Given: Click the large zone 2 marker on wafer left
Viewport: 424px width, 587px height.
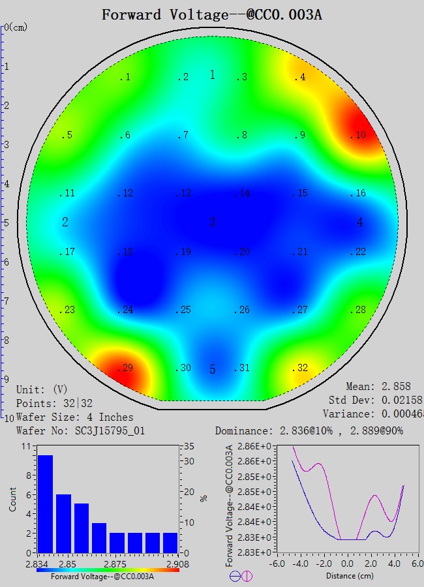Looking at the screenshot, I should pos(65,222).
